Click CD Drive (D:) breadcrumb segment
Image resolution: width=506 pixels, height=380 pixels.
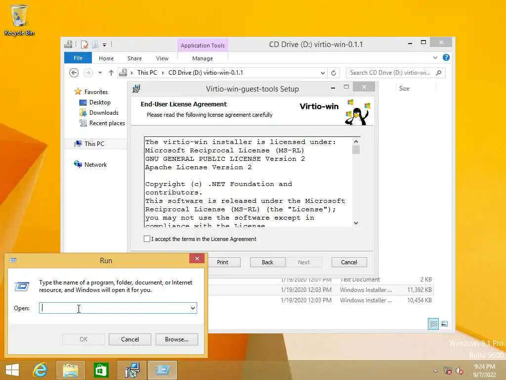pyautogui.click(x=206, y=73)
